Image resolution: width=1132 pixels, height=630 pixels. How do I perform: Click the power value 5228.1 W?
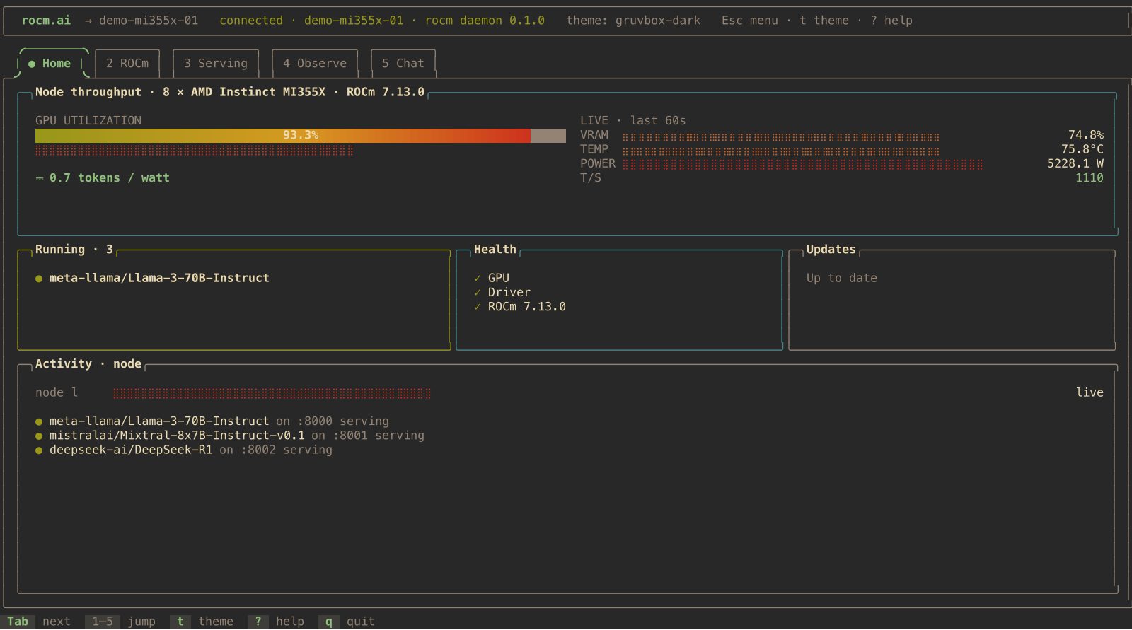[1075, 163]
